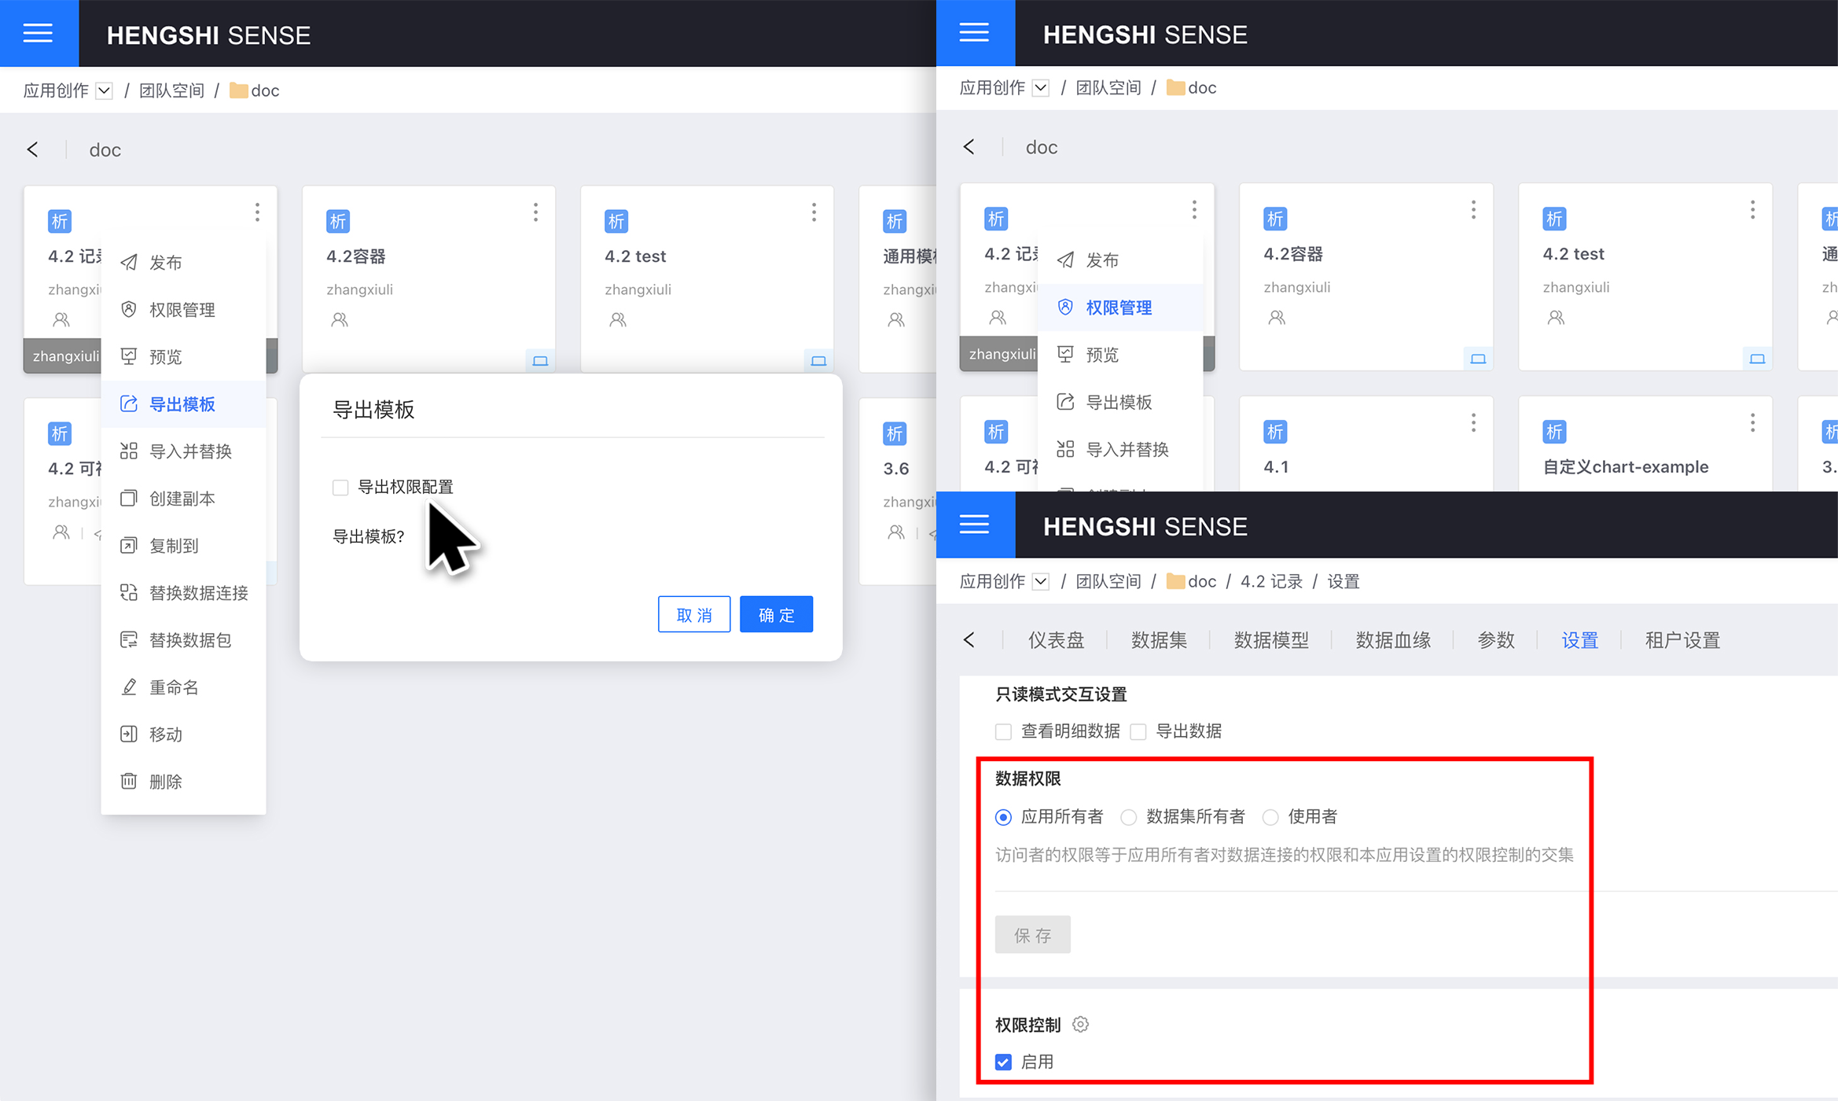
Task: Click the dashboard icon at bottom of left 4.2容器 card
Action: tap(540, 361)
